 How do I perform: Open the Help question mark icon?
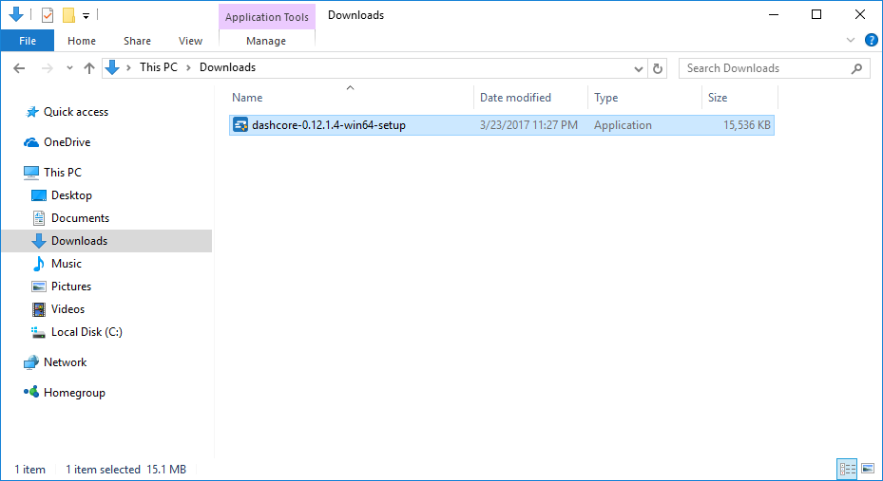pos(871,41)
